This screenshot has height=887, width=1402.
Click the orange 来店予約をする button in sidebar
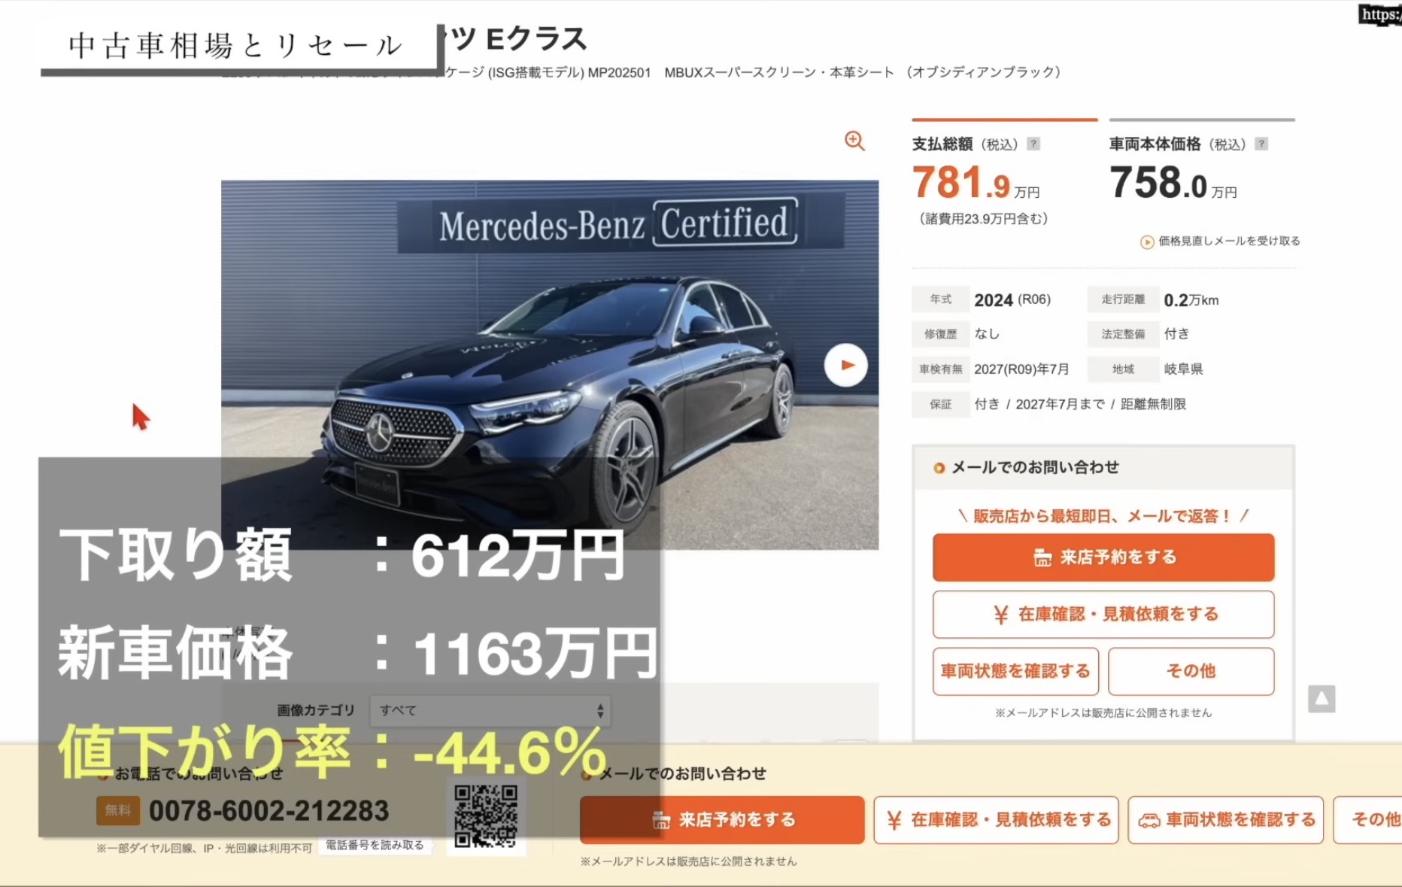(x=1103, y=557)
